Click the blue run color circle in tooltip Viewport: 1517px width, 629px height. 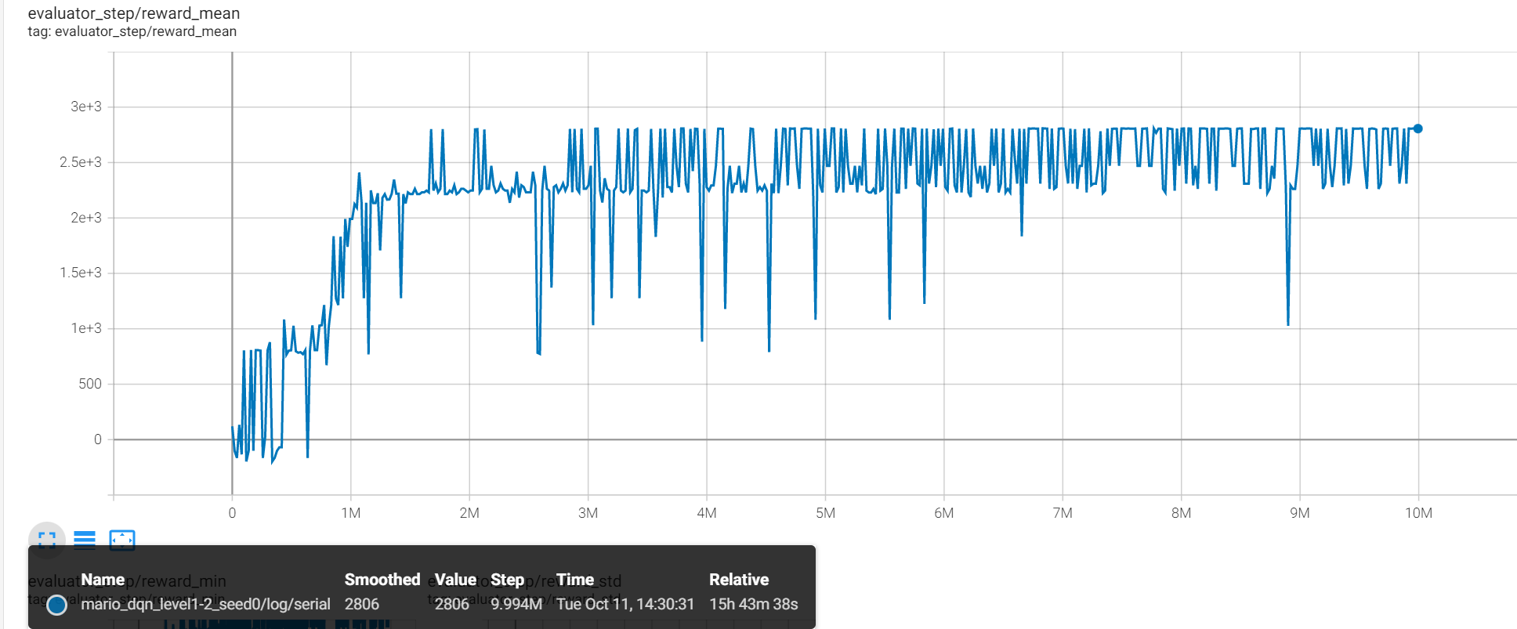tap(56, 605)
